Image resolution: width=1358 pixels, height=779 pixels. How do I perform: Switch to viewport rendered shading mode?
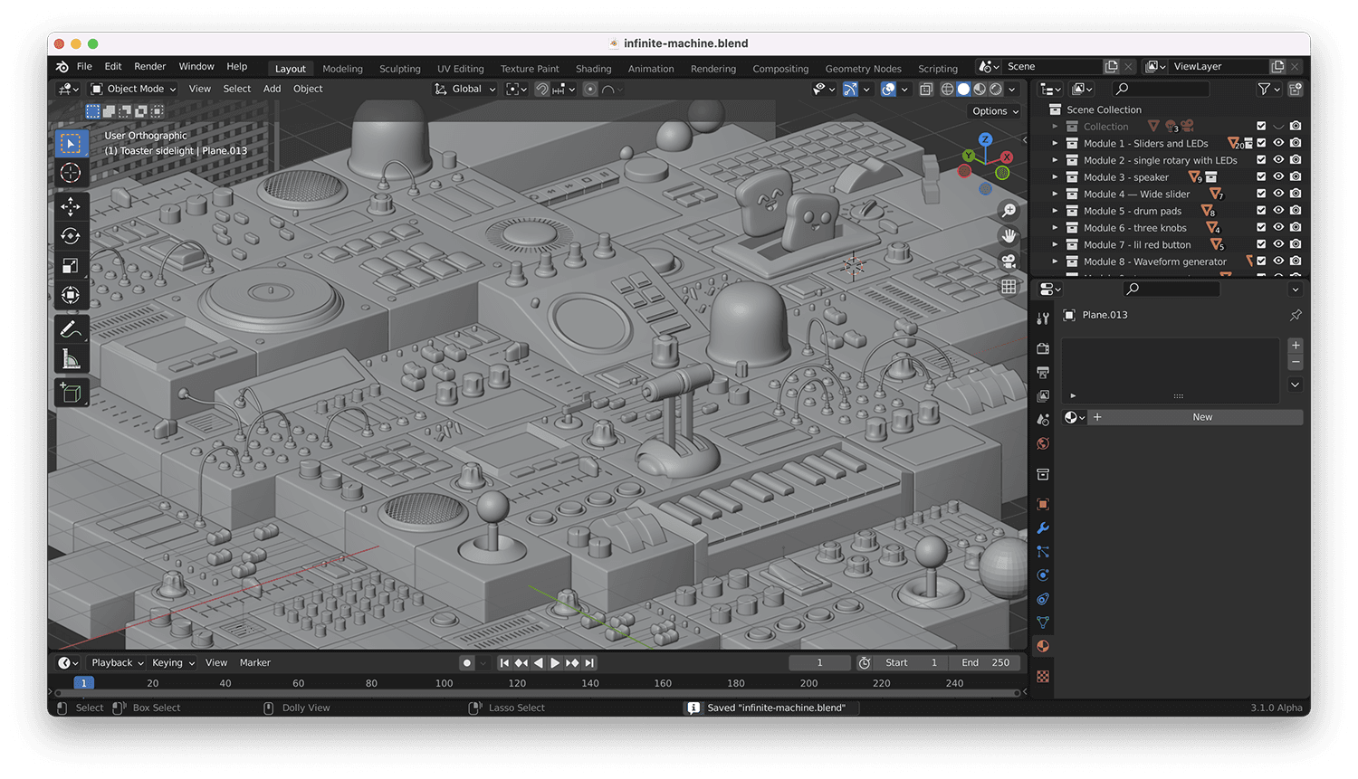tap(998, 88)
